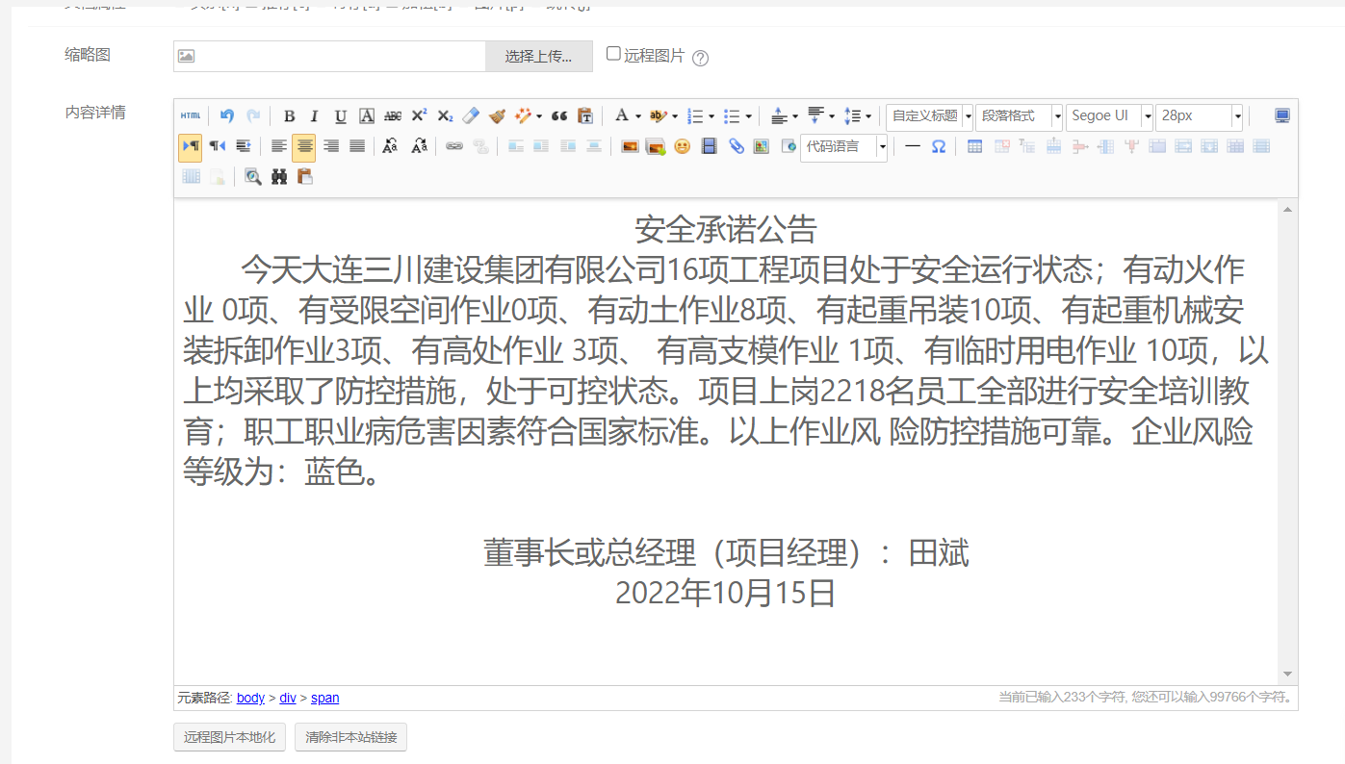The image size is (1345, 764).
Task: Click the 选择上传... button
Action: (x=538, y=56)
